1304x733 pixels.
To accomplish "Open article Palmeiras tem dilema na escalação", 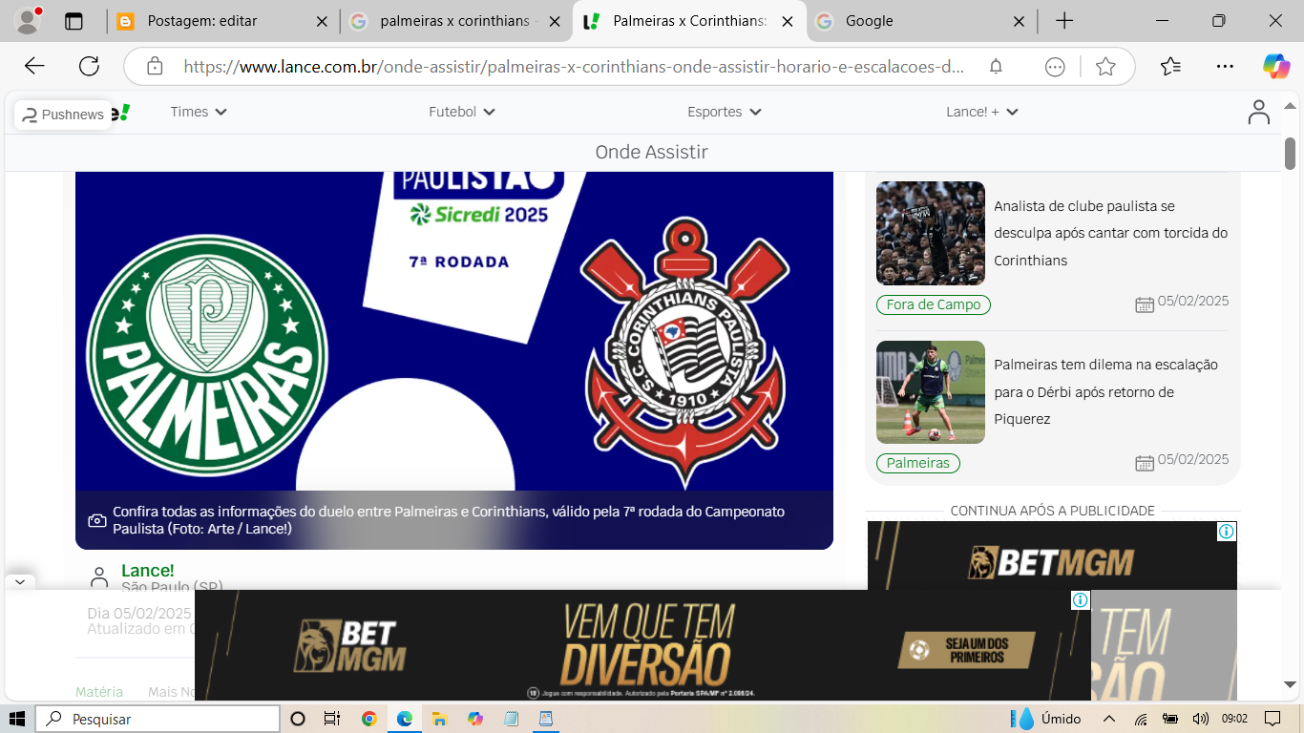I will (1106, 391).
